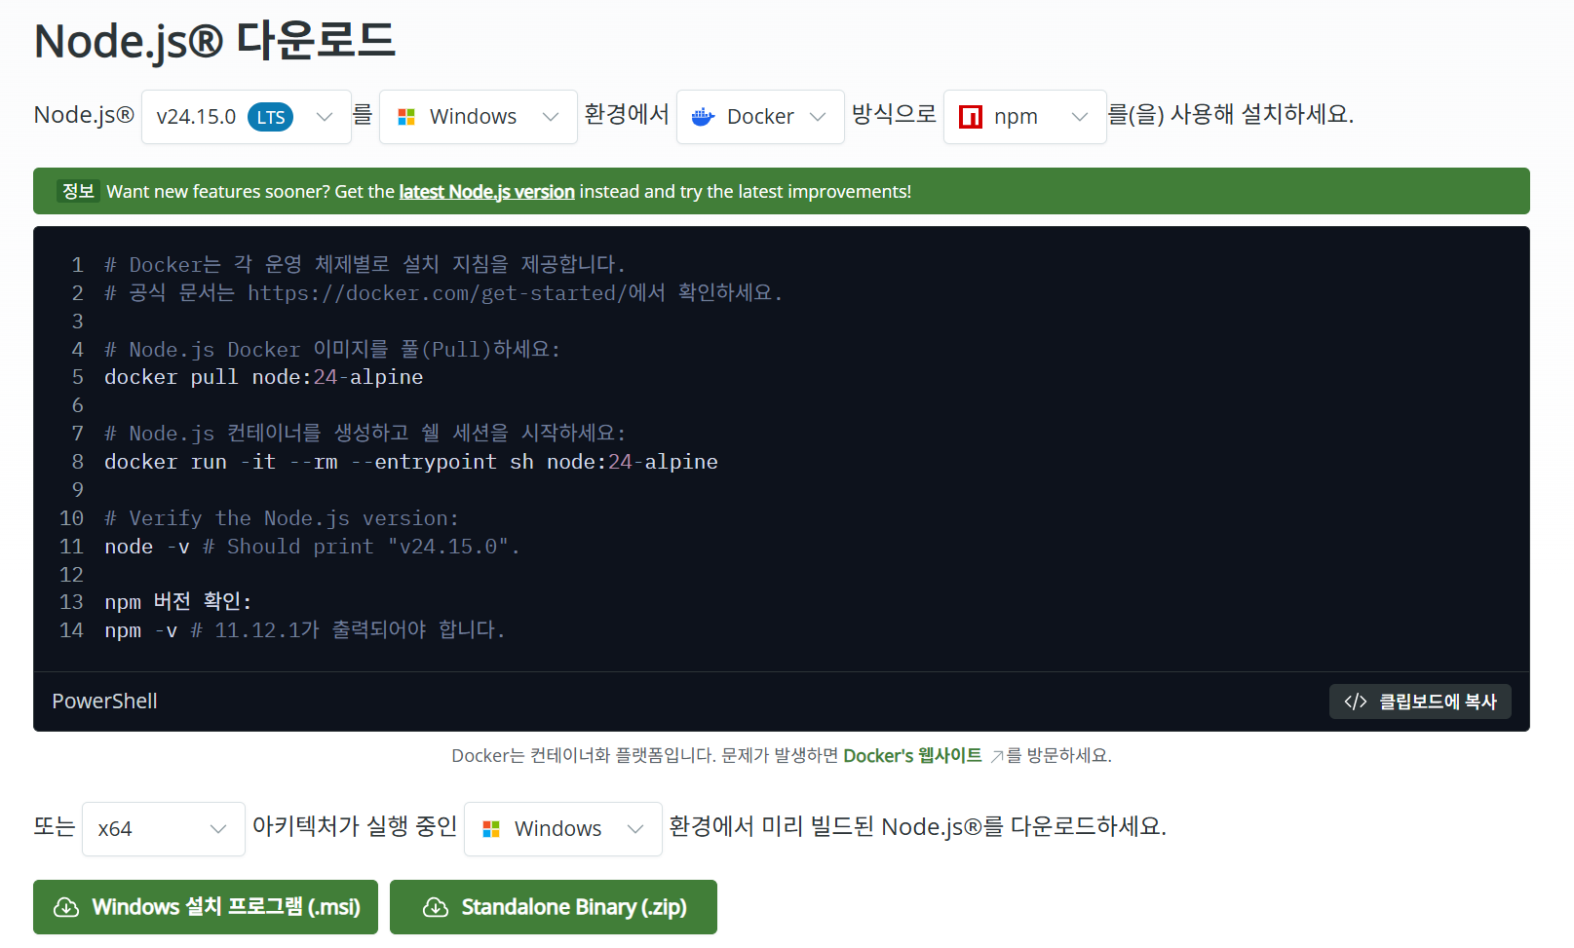The height and width of the screenshot is (948, 1574).
Task: Click line number 14 in code block
Action: pos(71,630)
